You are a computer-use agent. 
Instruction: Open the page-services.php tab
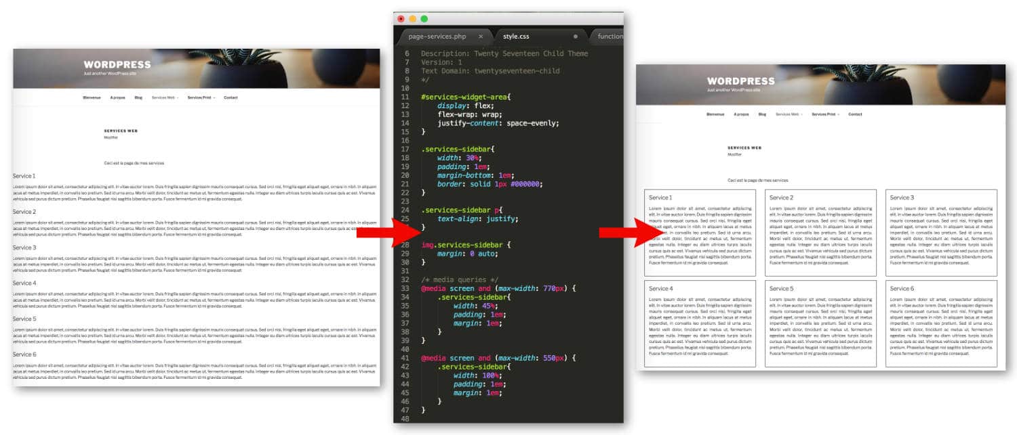pyautogui.click(x=436, y=37)
